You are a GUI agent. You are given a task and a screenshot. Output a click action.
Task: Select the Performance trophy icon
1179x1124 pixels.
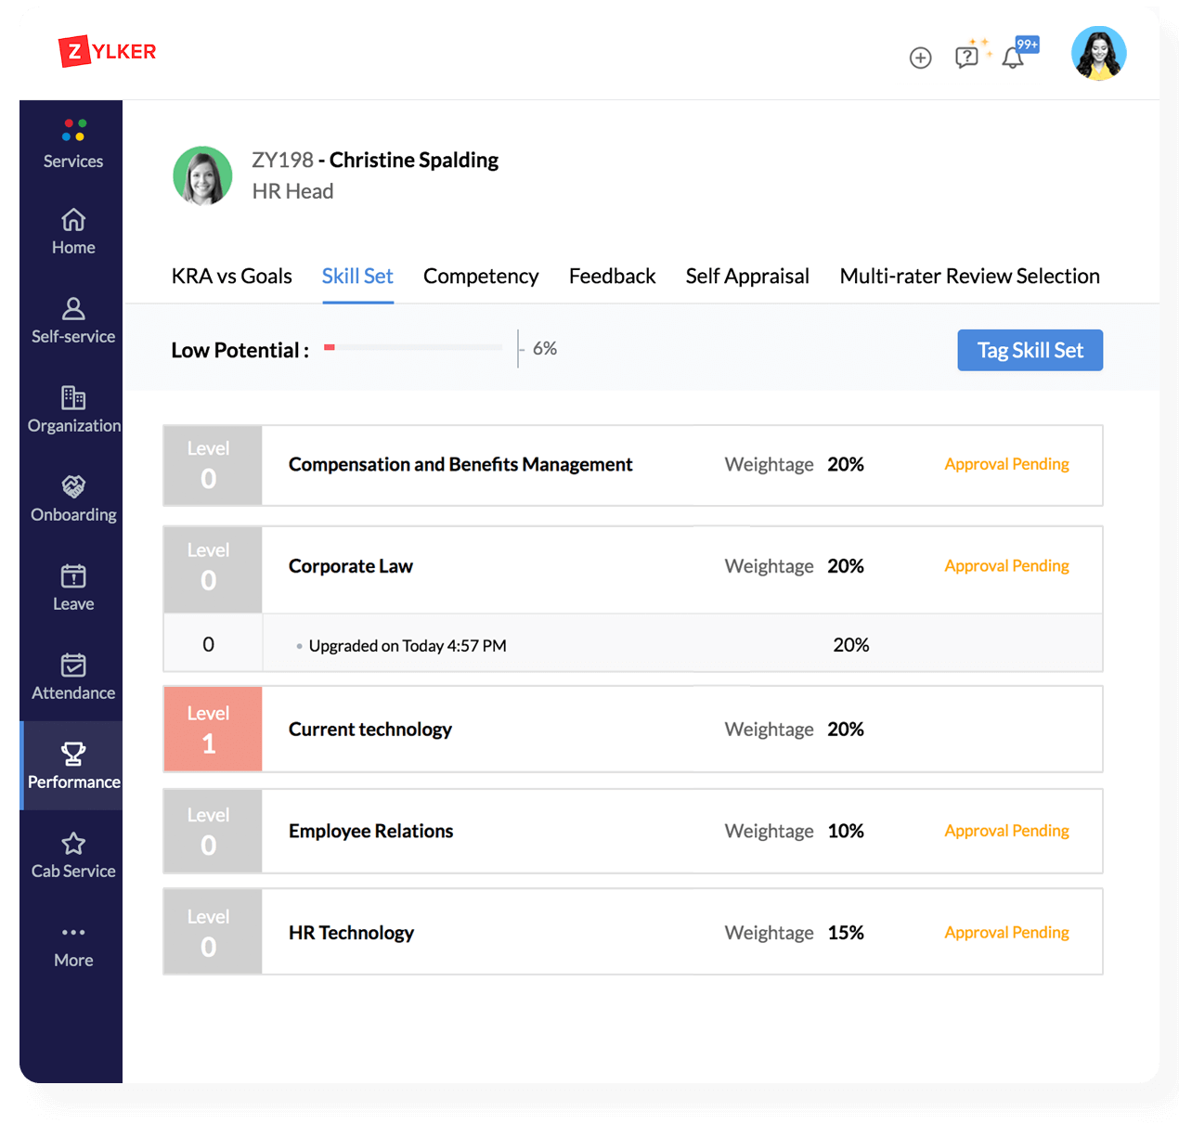(x=73, y=753)
